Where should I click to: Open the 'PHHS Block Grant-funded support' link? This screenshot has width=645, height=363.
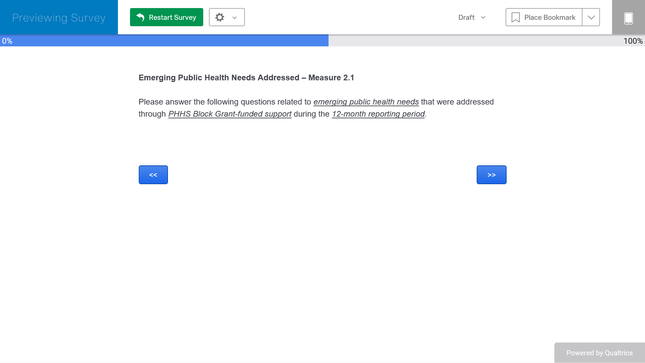pyautogui.click(x=230, y=114)
